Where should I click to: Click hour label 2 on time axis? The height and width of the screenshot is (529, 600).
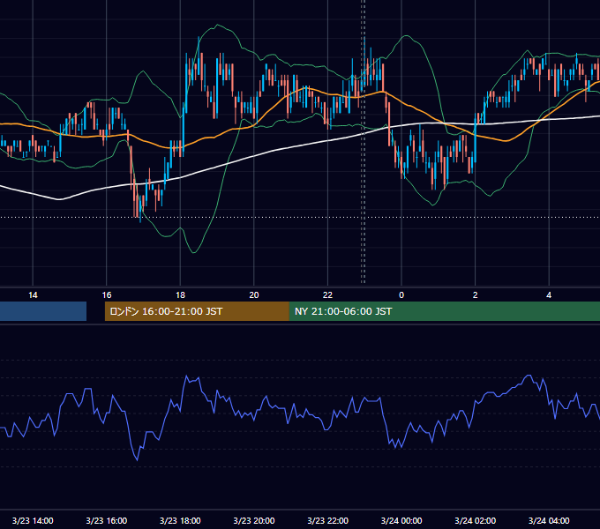click(476, 295)
